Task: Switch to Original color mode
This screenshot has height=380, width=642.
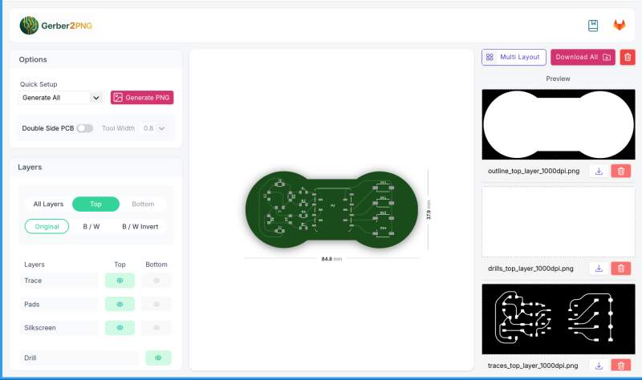Action: point(47,227)
